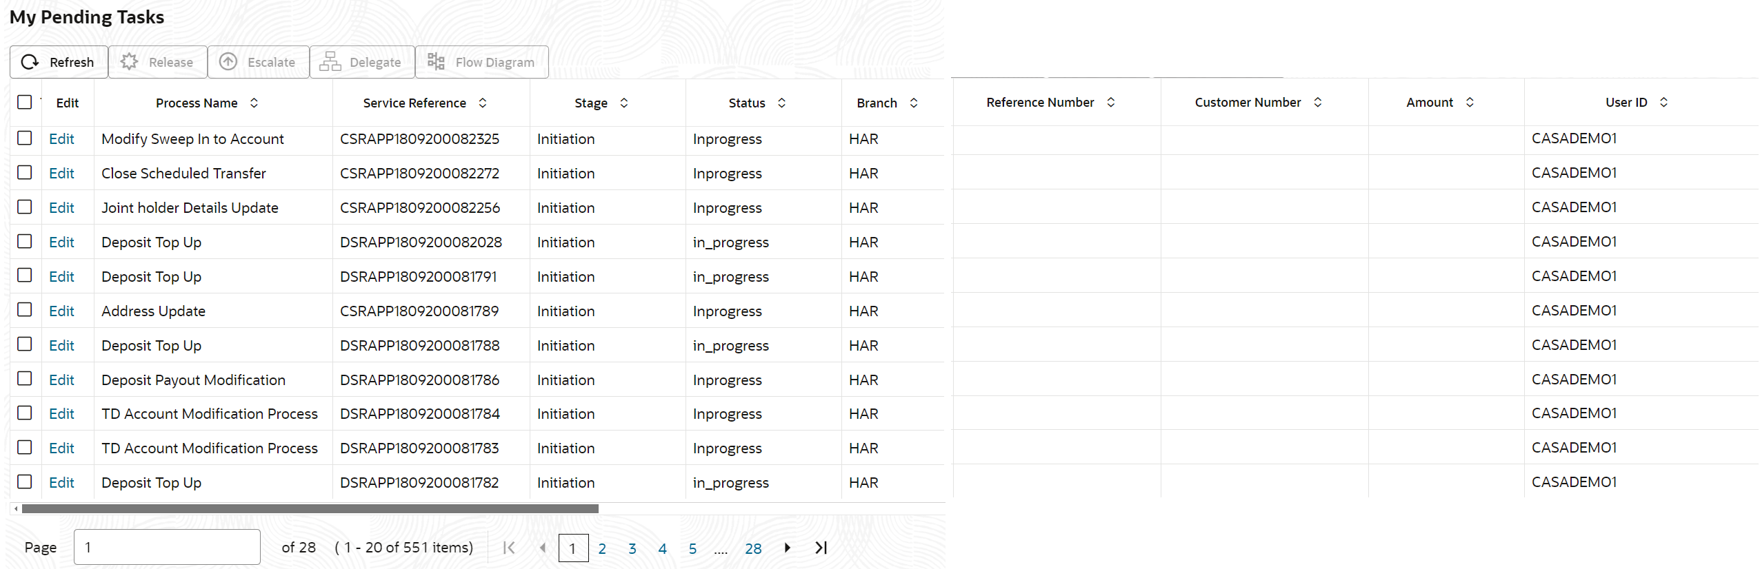Go to page 4

(x=663, y=549)
